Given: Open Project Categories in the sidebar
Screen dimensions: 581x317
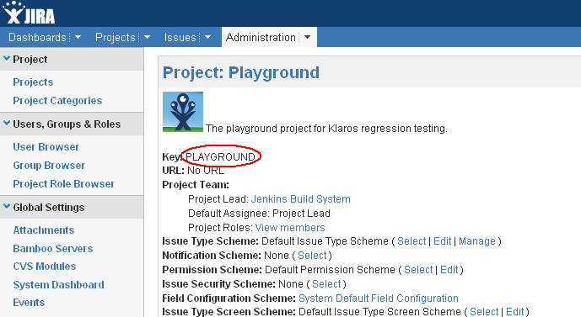Looking at the screenshot, I should coord(57,101).
